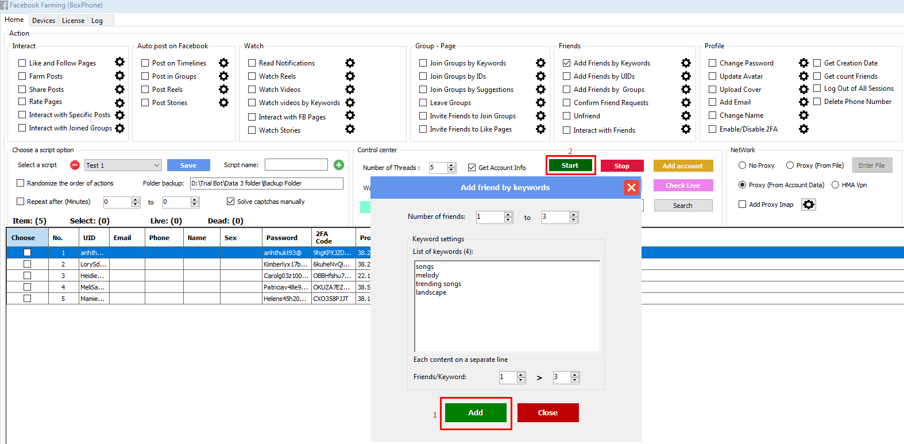This screenshot has height=444, width=904.
Task: Click the red Stop button
Action: [622, 166]
